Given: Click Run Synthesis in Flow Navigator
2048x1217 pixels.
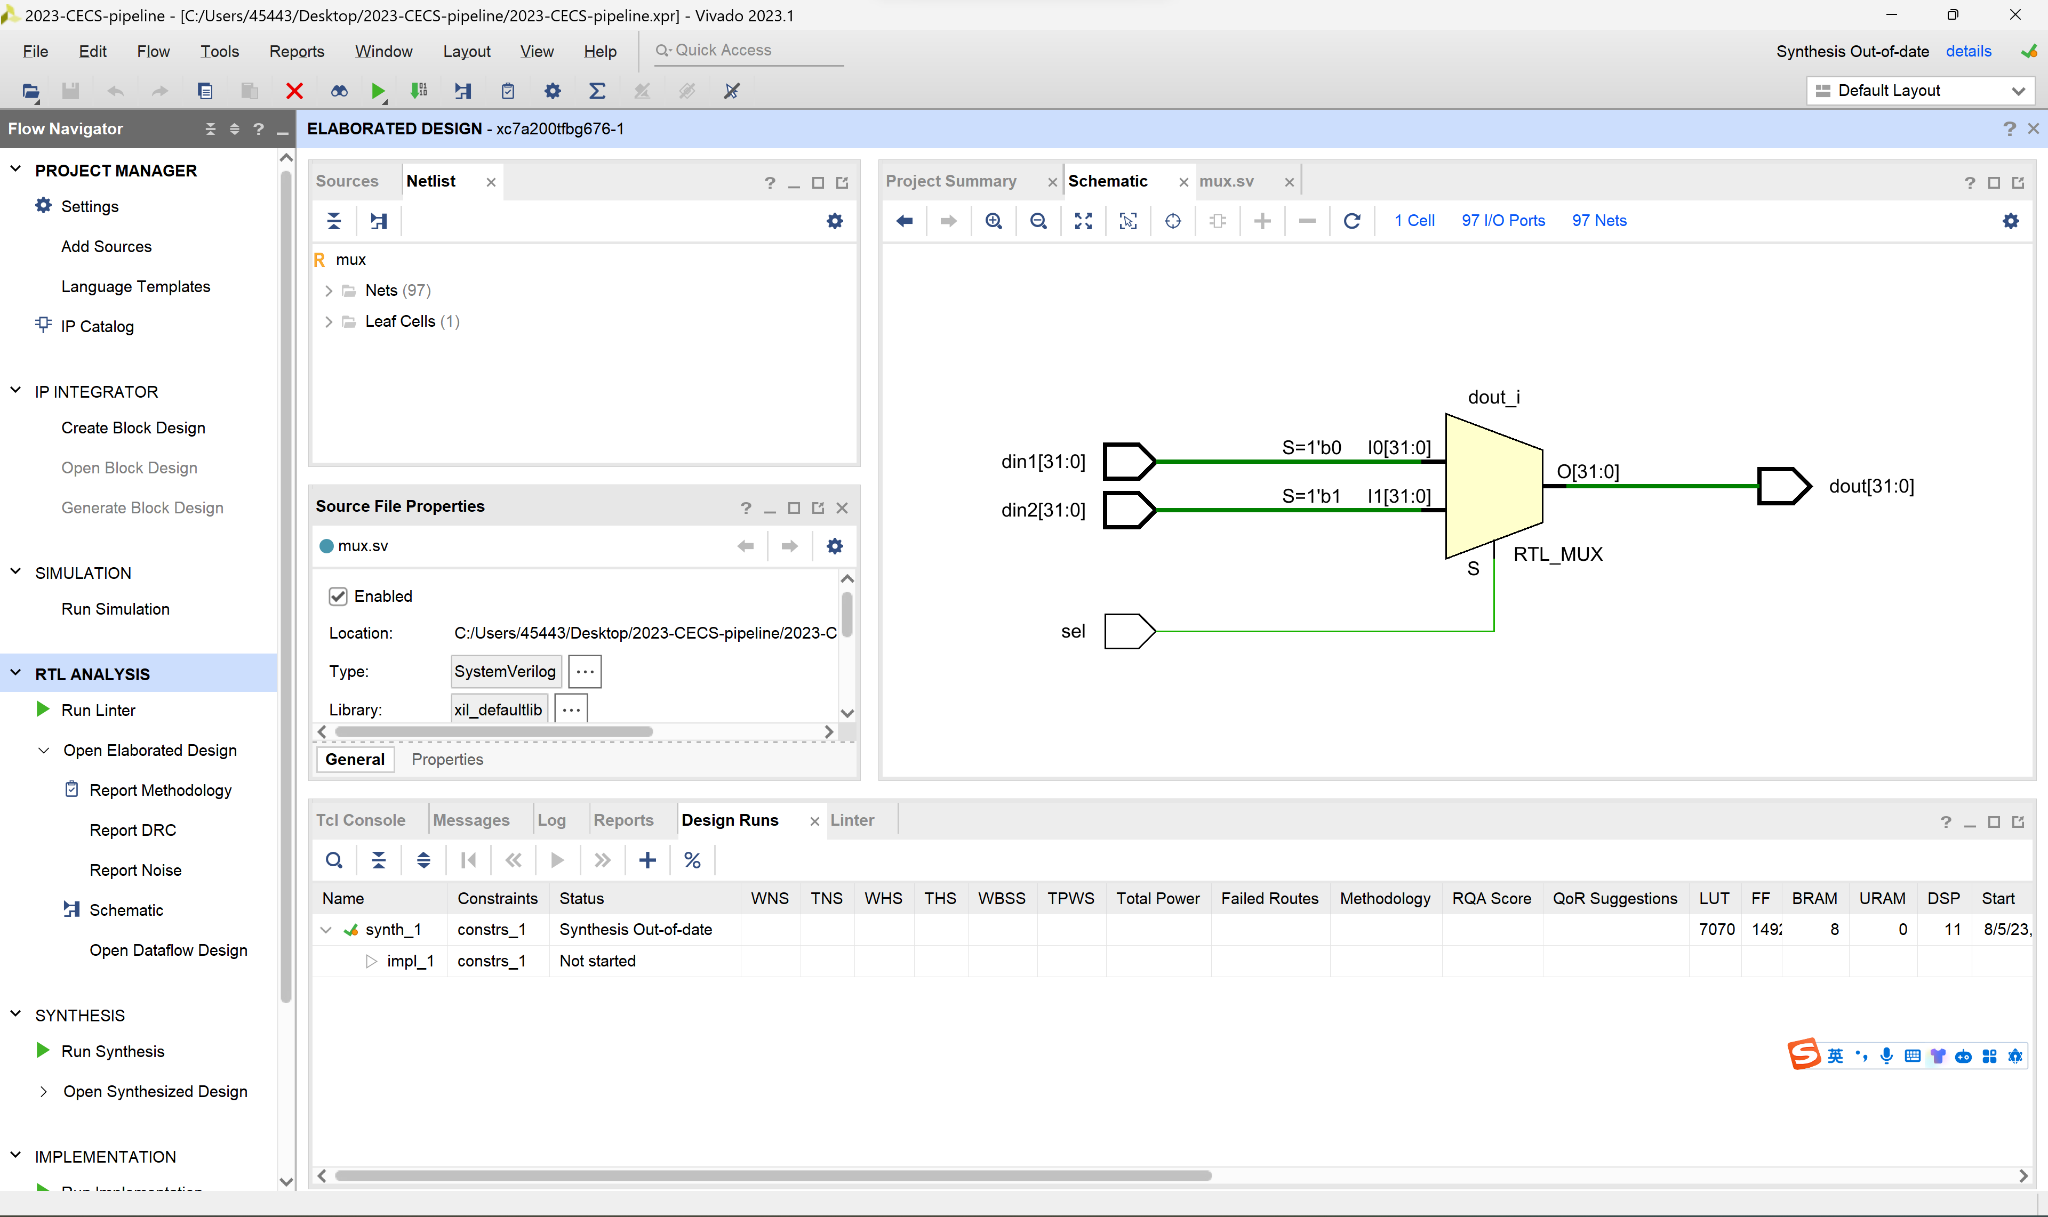Looking at the screenshot, I should pyautogui.click(x=113, y=1051).
